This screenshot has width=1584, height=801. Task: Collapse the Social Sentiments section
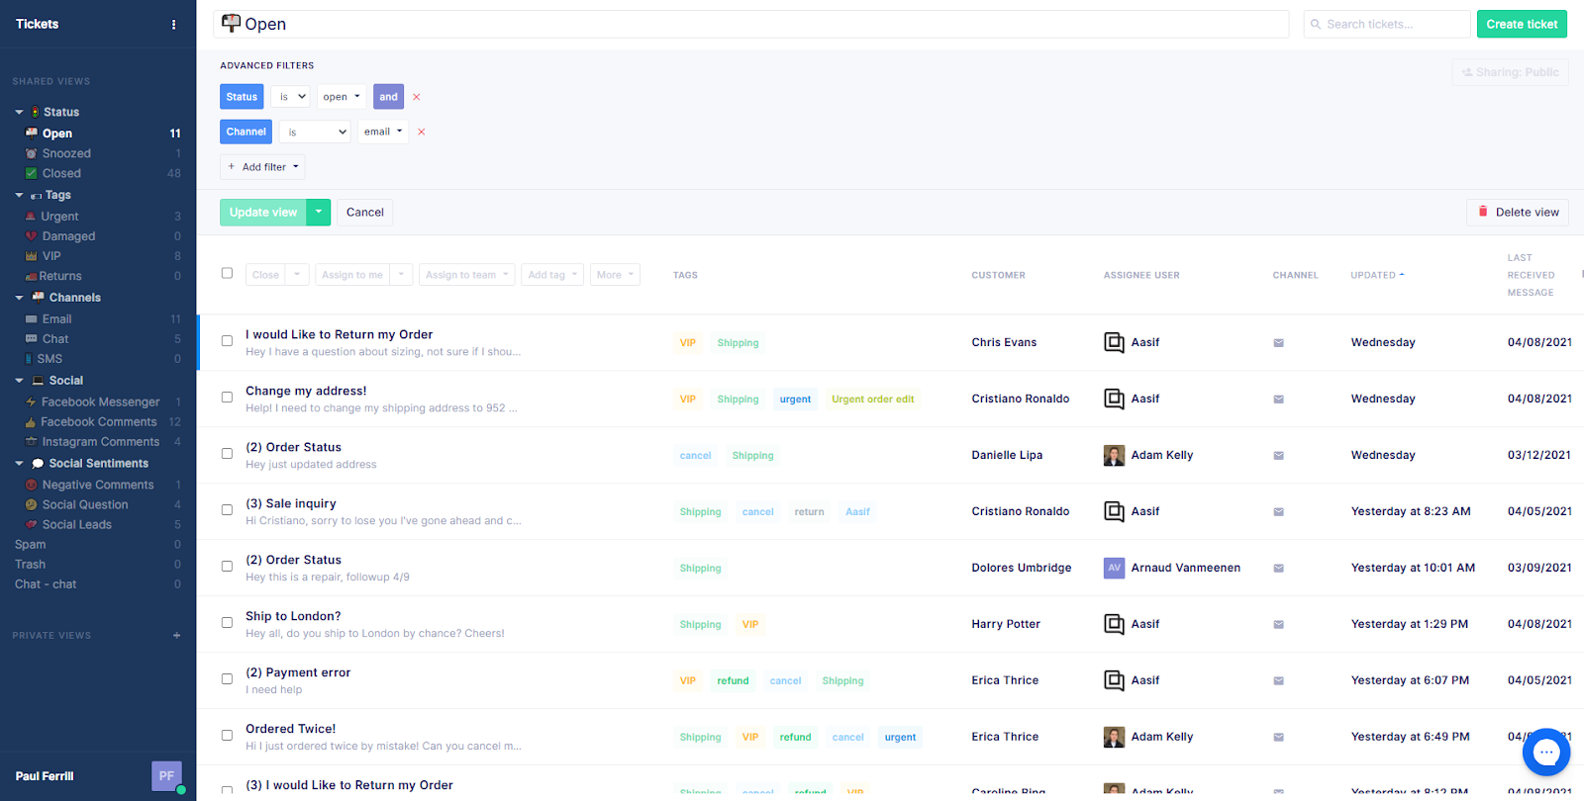coord(19,464)
